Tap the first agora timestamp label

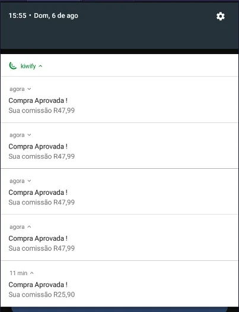click(x=17, y=89)
